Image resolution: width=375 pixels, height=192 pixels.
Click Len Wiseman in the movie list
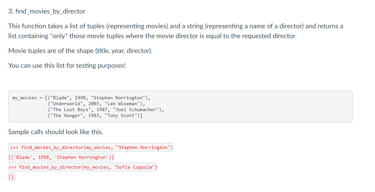click(x=124, y=103)
